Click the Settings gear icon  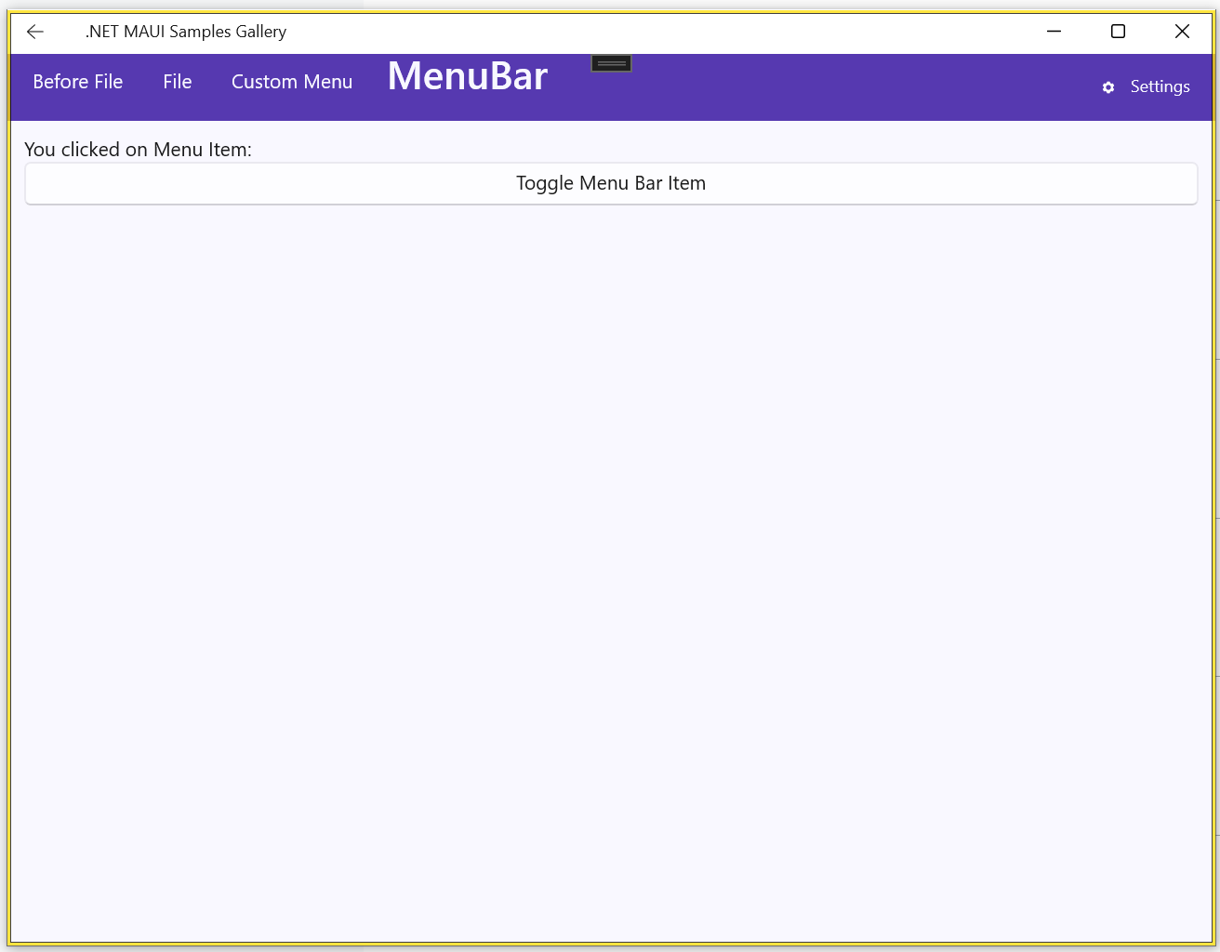pyautogui.click(x=1107, y=87)
